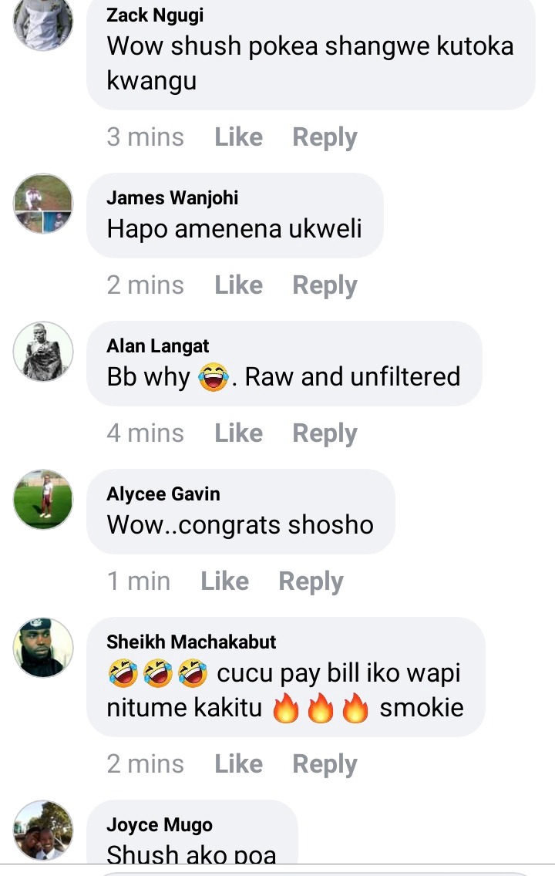Reply to Alycee Gavin's comment
This screenshot has height=876, width=555.
click(x=311, y=581)
